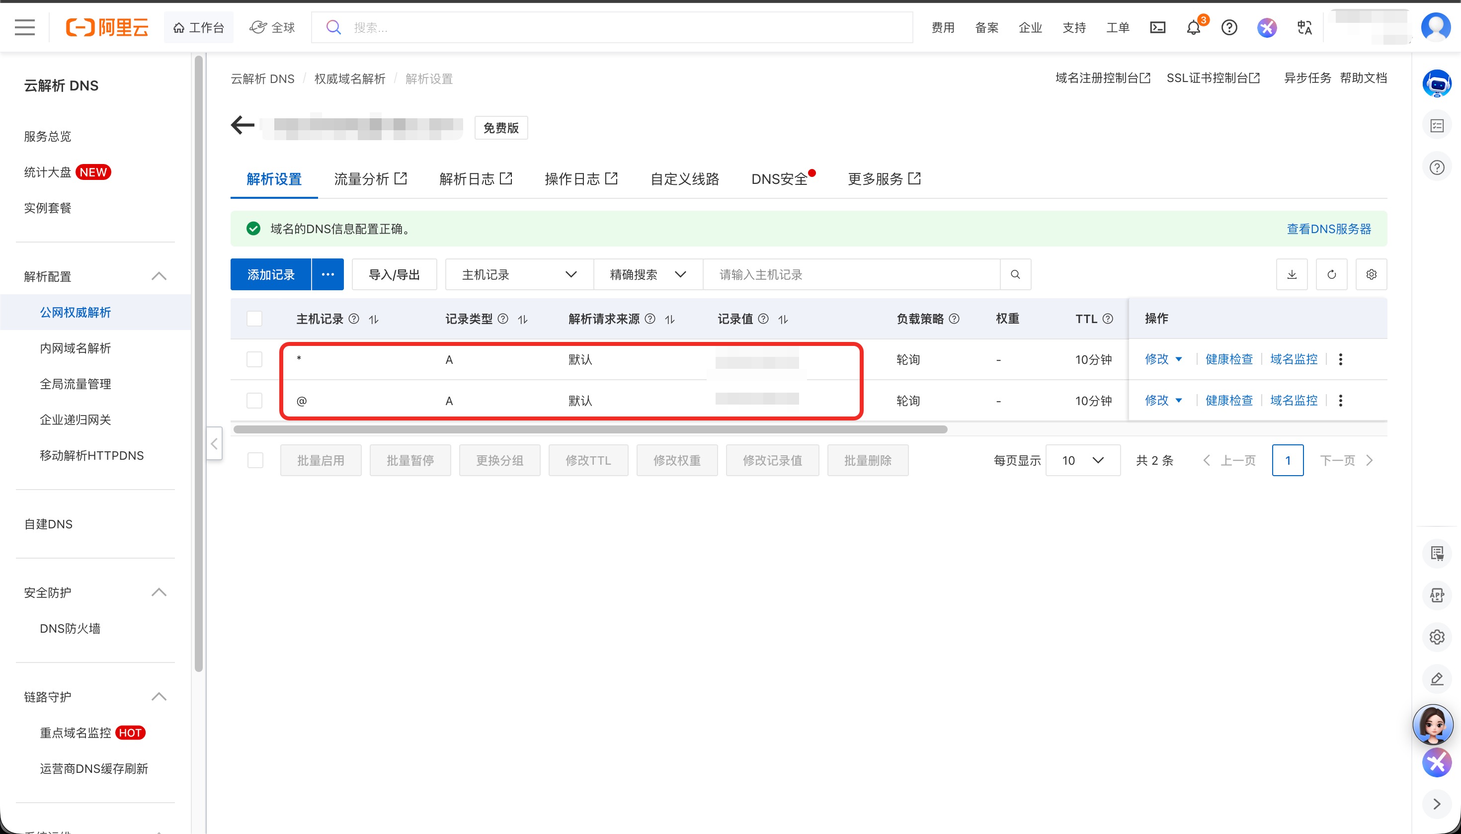Viewport: 1461px width, 834px height.
Task: Check the checkbox of the * record row
Action: (x=254, y=359)
